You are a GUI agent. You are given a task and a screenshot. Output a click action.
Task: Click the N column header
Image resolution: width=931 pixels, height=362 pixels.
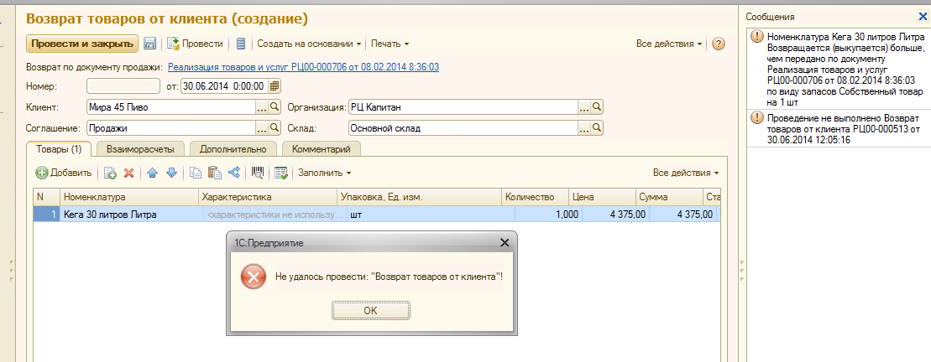(x=47, y=197)
